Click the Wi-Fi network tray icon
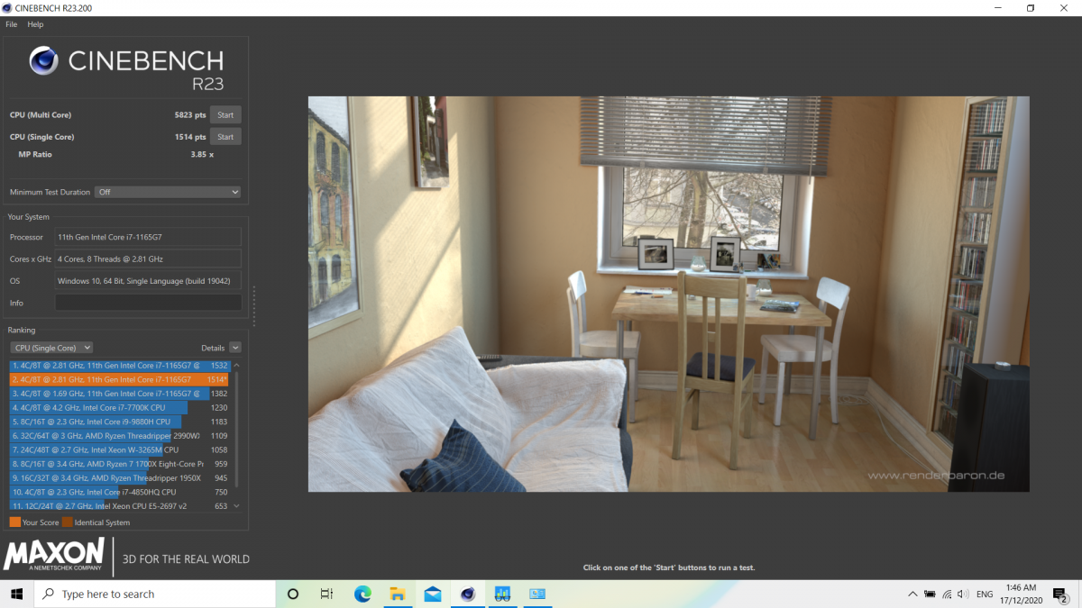This screenshot has width=1082, height=608. point(946,594)
